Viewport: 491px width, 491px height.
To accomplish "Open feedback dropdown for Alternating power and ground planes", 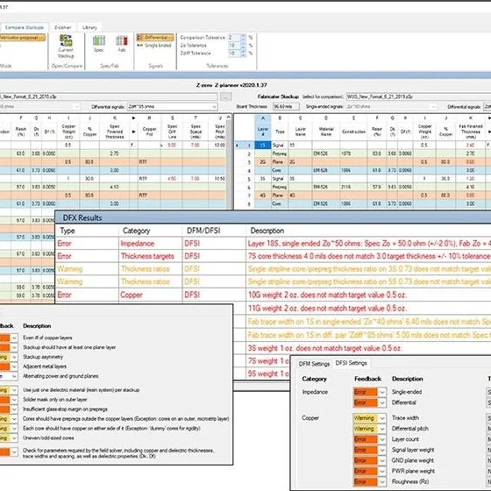I will click(14, 376).
